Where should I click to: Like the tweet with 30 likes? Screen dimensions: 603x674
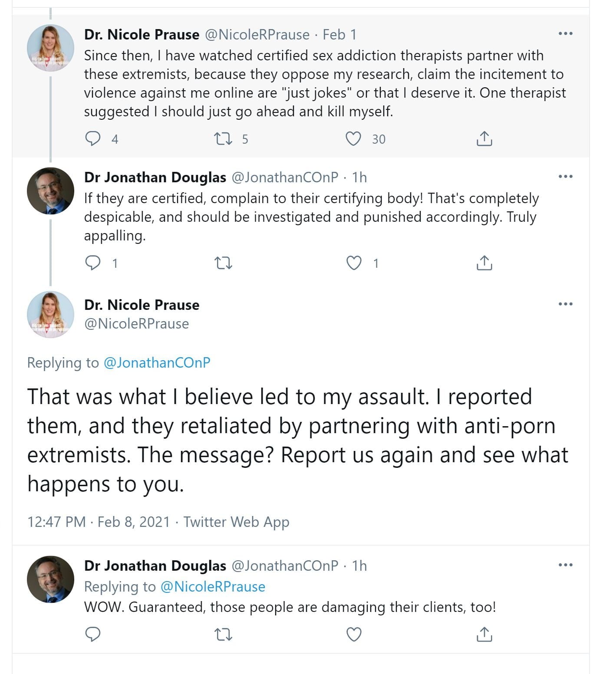click(353, 139)
